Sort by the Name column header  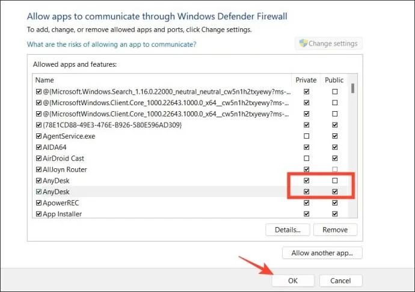click(x=45, y=80)
